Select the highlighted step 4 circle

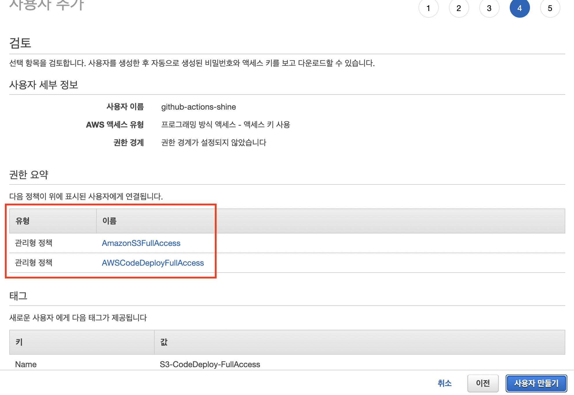pos(520,8)
